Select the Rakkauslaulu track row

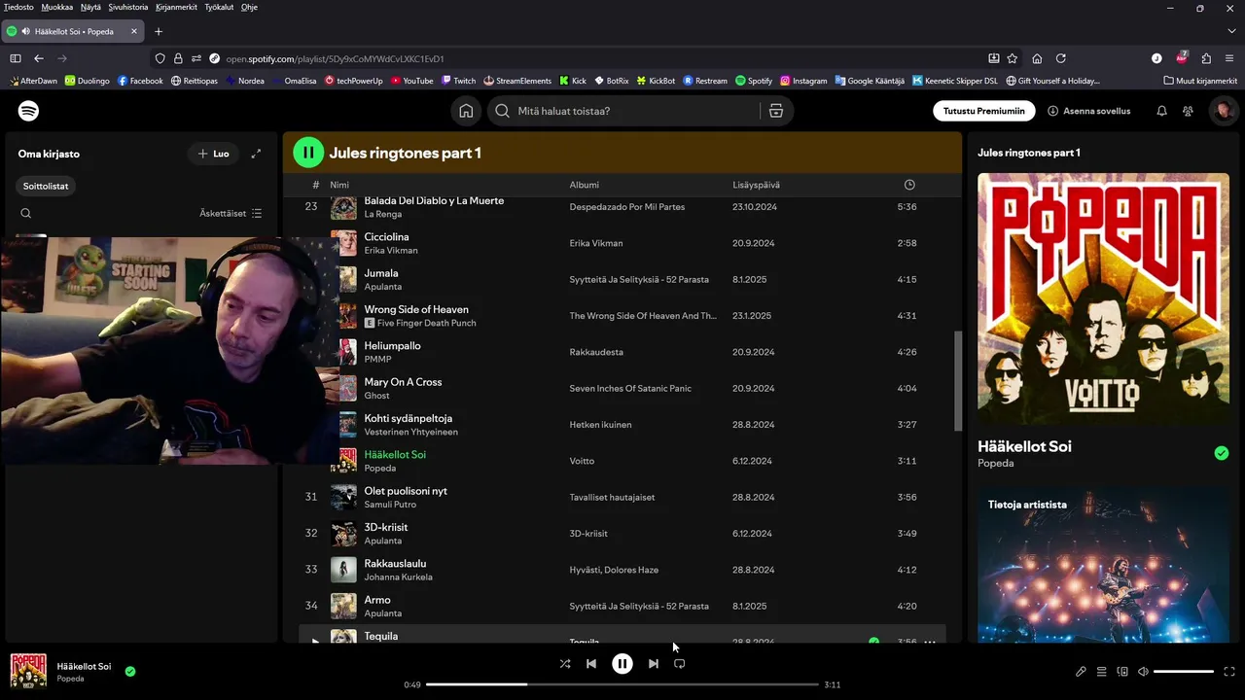[x=622, y=570]
